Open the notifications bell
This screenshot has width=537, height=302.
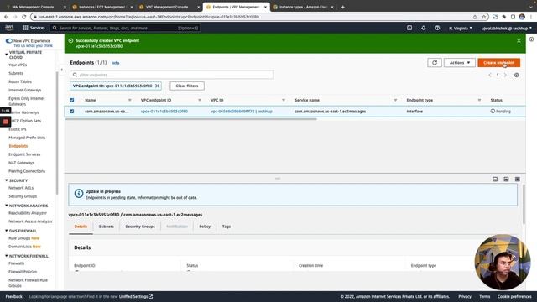tap(423, 28)
